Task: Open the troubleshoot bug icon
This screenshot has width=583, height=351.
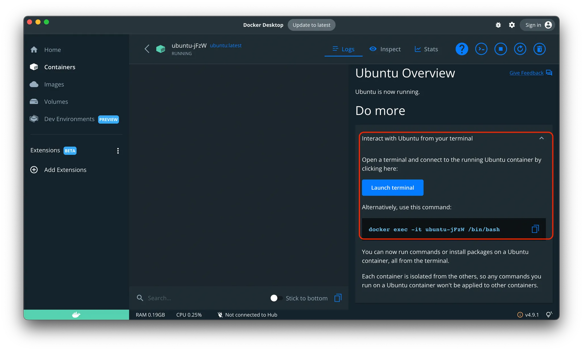Action: tap(498, 25)
